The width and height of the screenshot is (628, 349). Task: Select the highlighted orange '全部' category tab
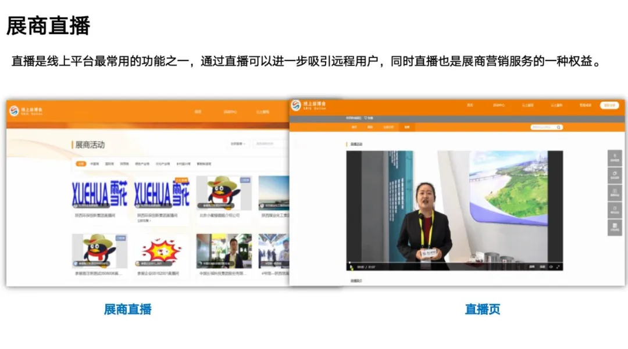[81, 164]
